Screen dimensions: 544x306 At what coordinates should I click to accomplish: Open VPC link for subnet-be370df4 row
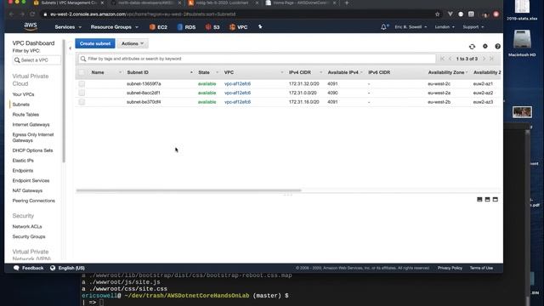click(237, 102)
